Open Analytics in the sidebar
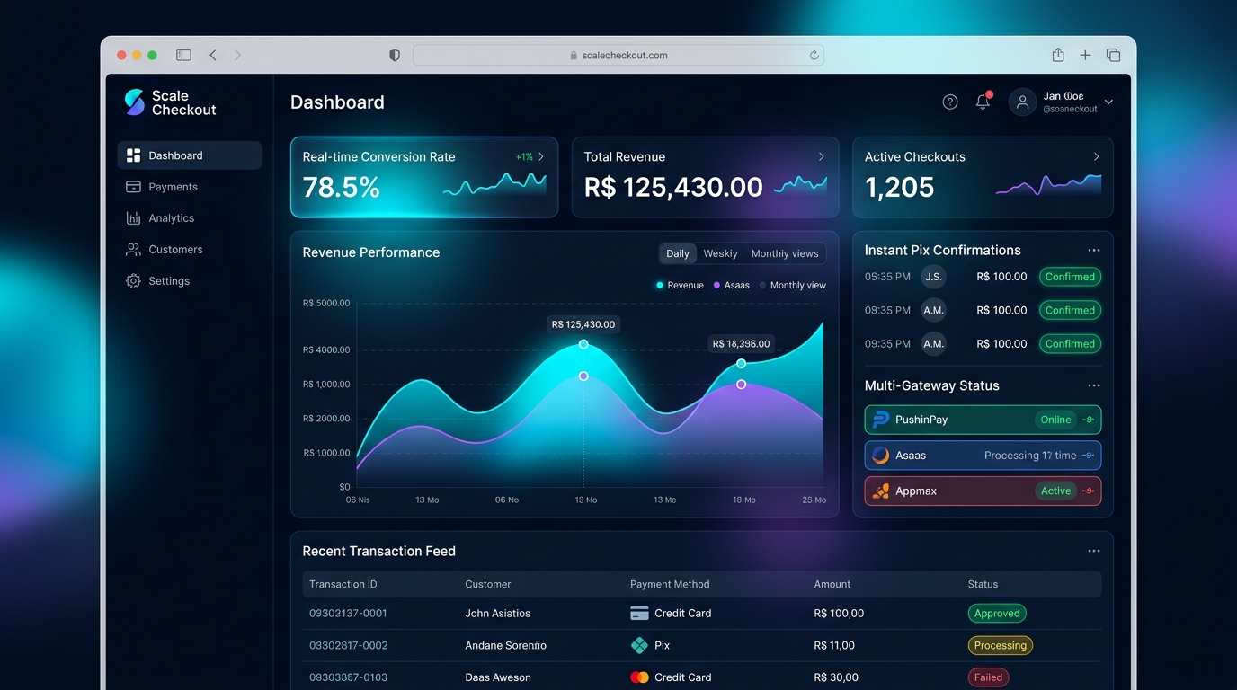This screenshot has width=1237, height=690. click(189, 218)
